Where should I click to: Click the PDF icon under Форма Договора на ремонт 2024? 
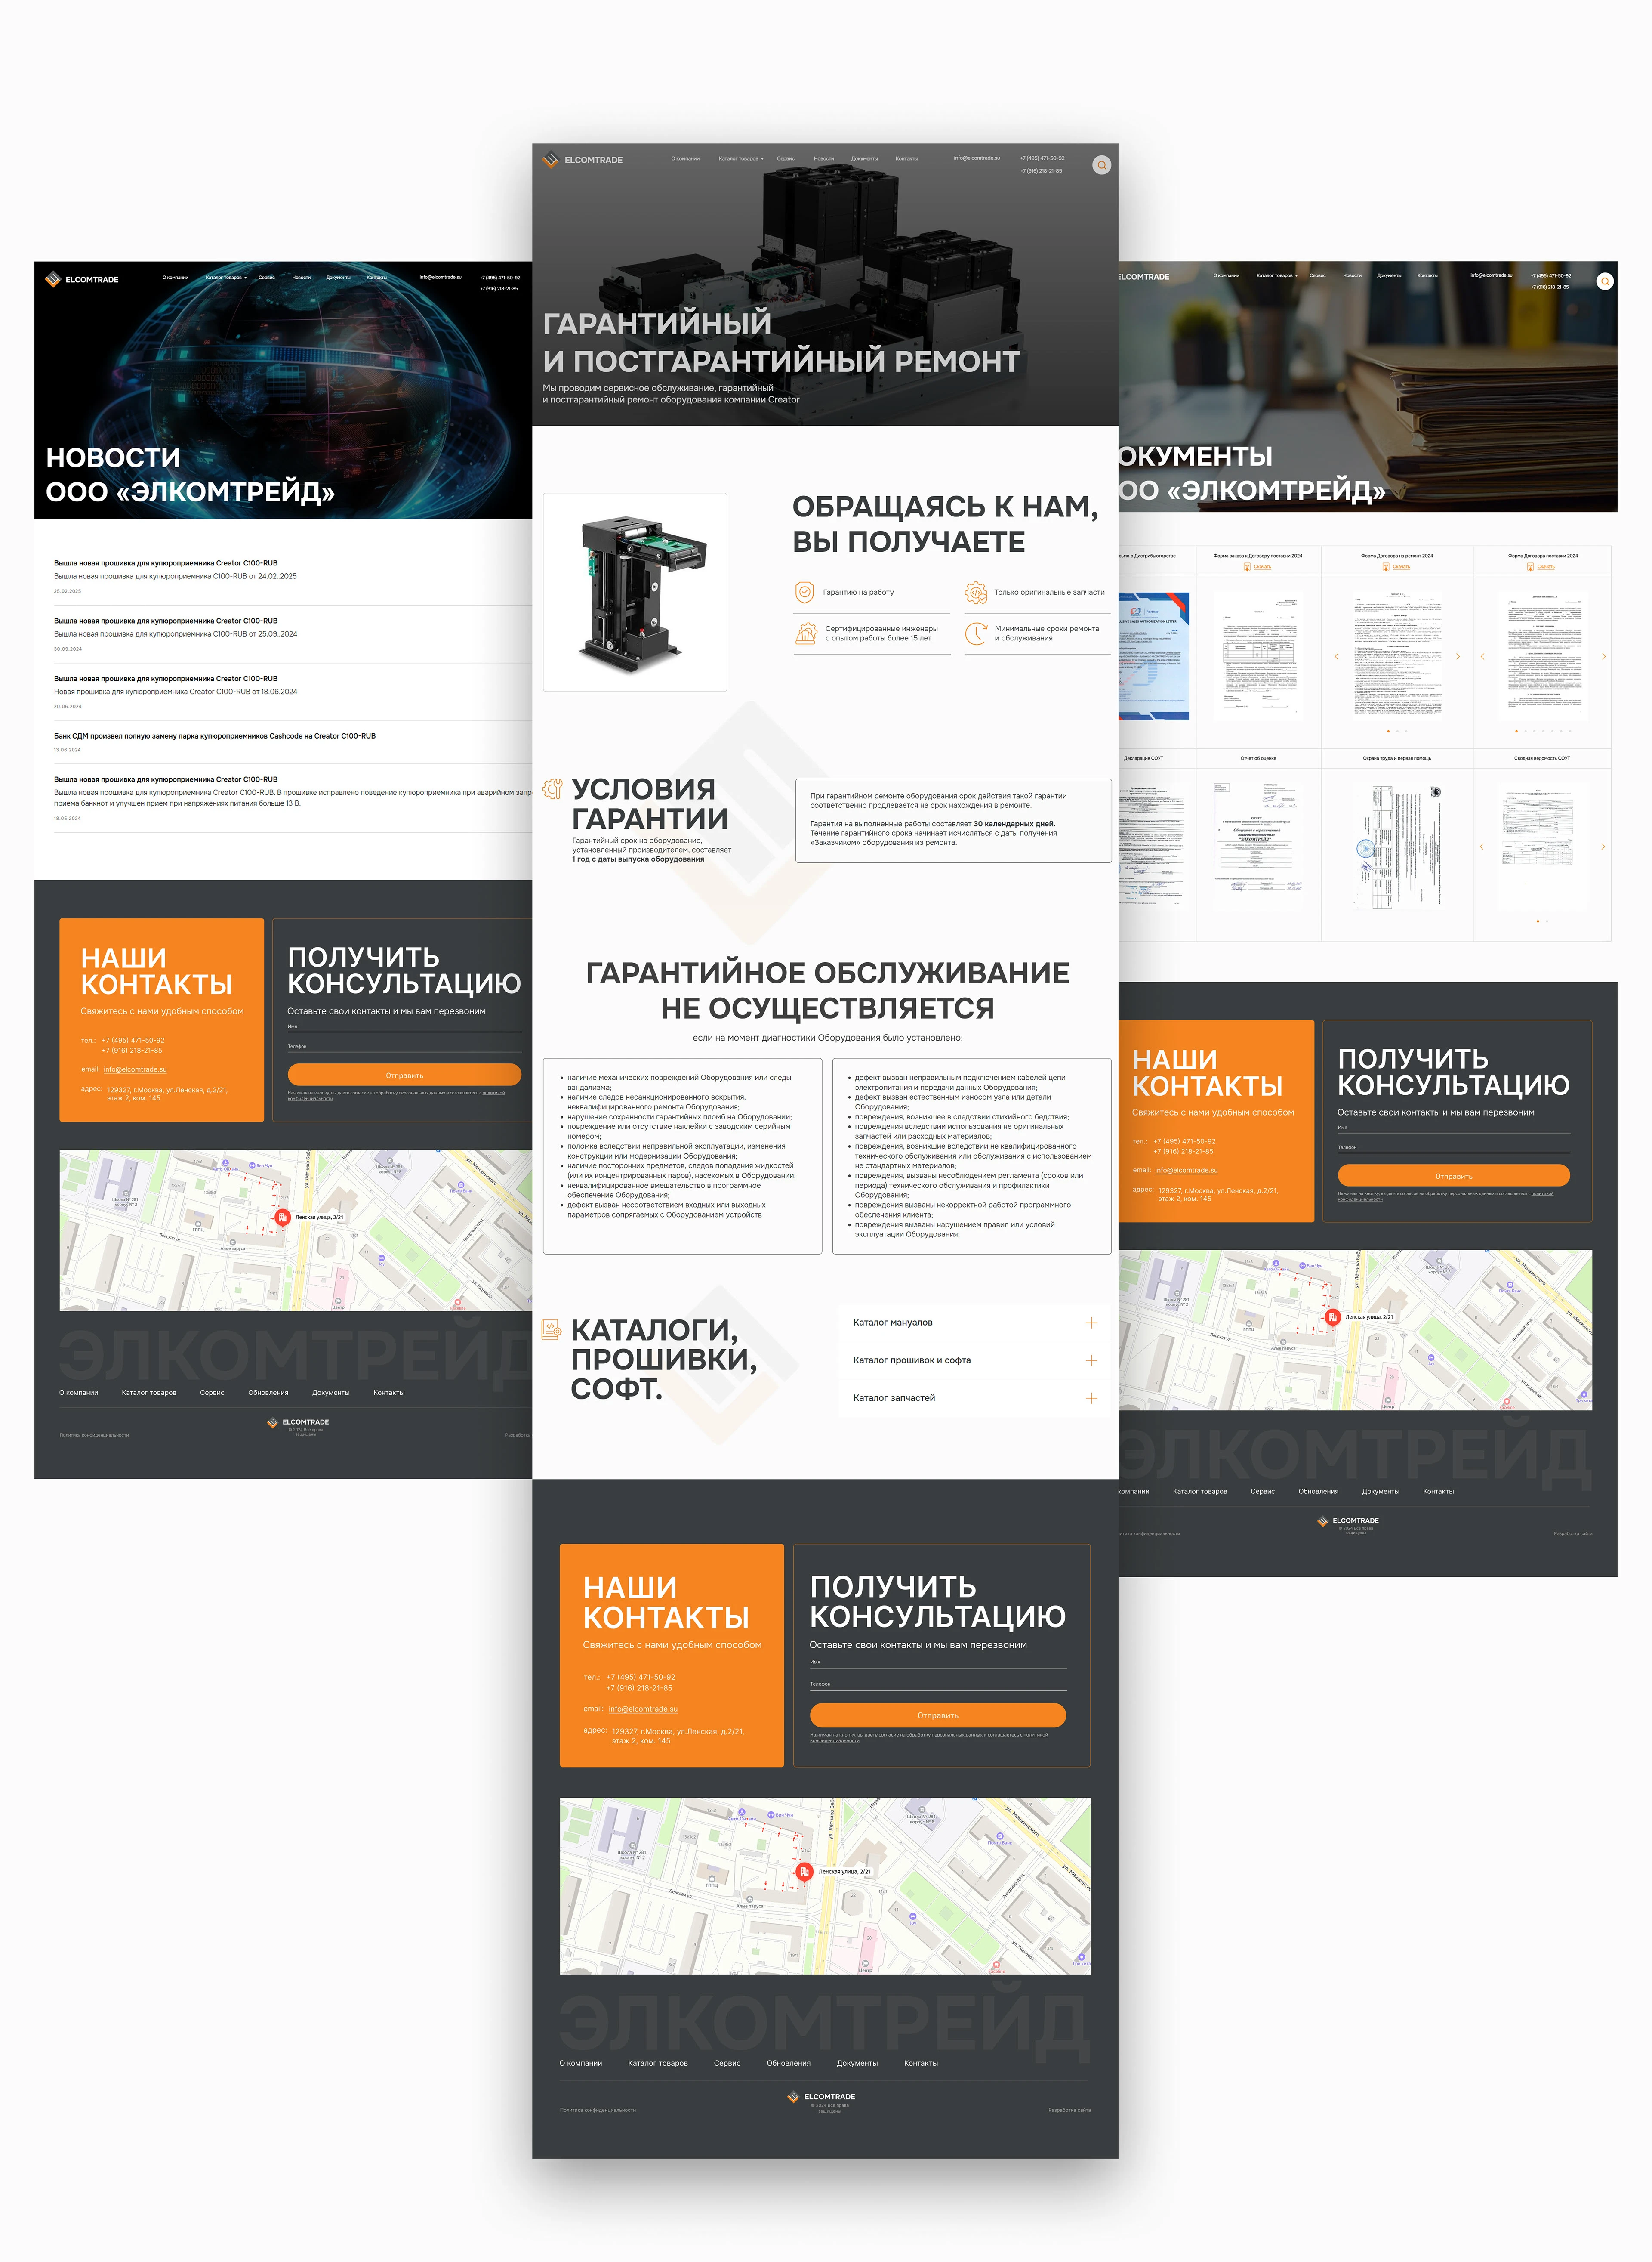[1386, 567]
